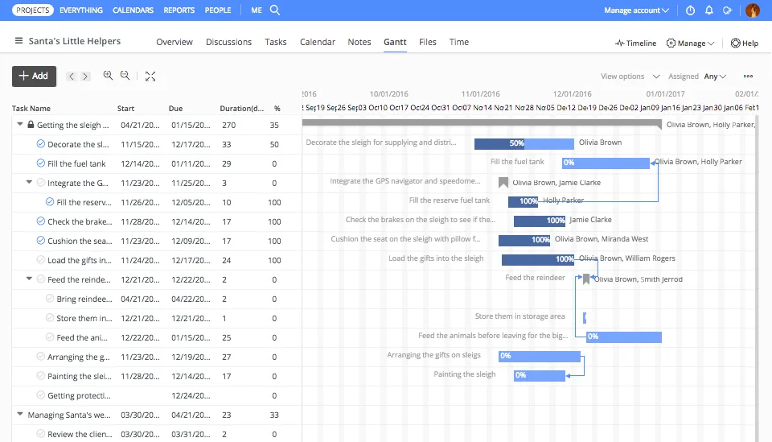Toggle completion of Integrate the GPS task
This screenshot has width=772, height=442.
pos(41,182)
